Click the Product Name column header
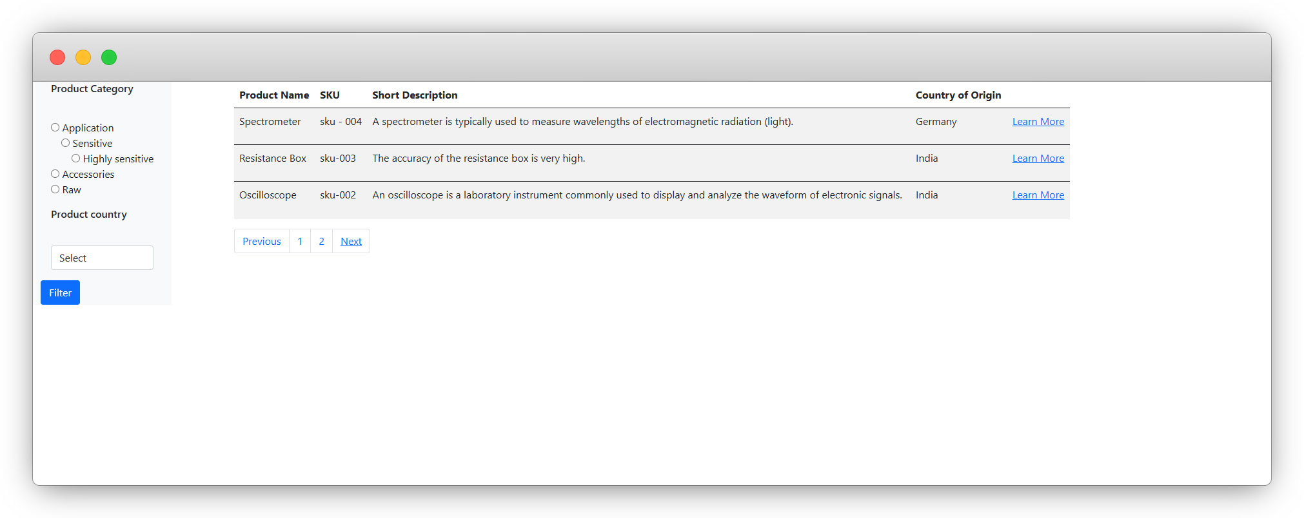 click(x=274, y=95)
